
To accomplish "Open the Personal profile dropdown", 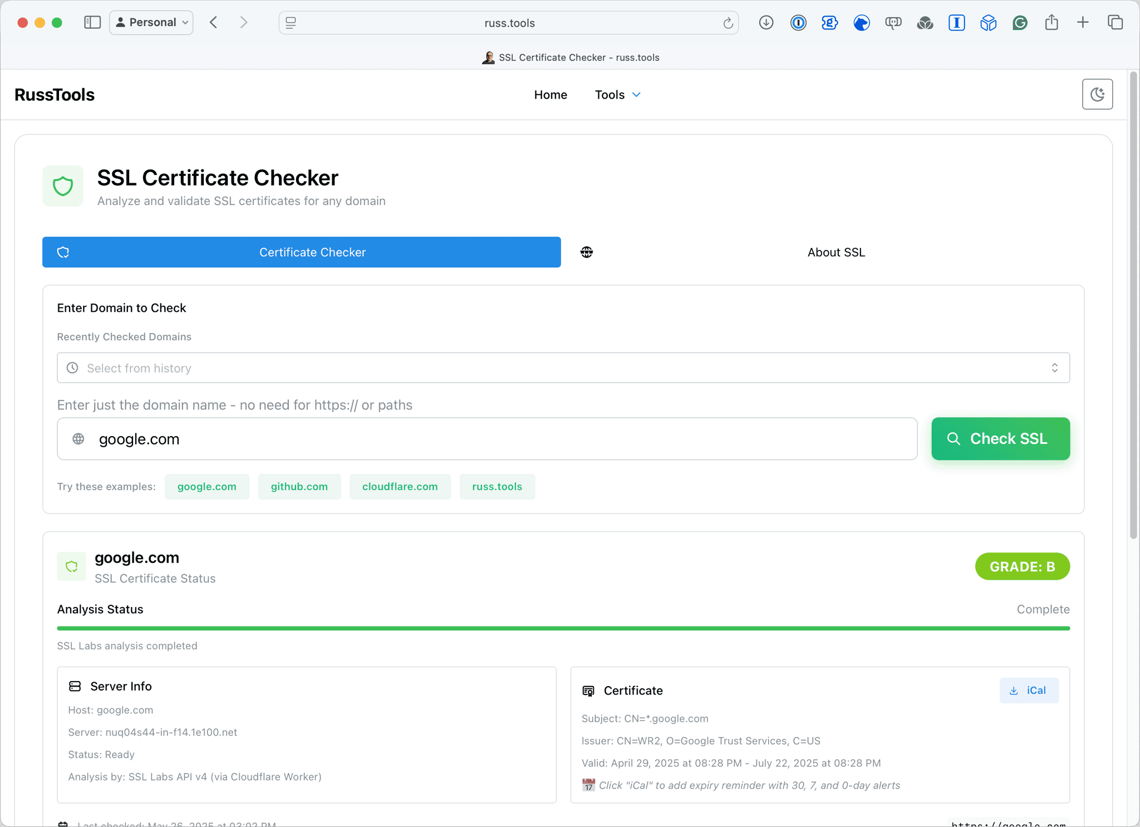I will coord(151,22).
